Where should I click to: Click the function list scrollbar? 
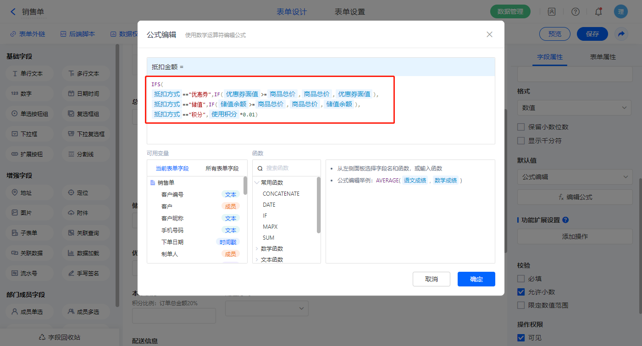point(319,205)
